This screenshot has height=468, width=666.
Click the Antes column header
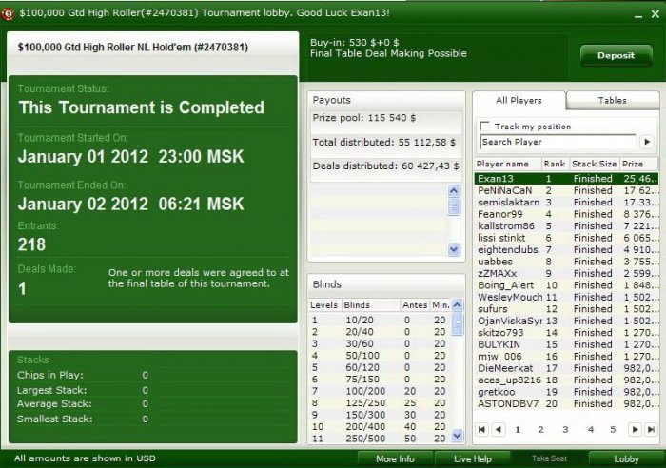(x=415, y=305)
